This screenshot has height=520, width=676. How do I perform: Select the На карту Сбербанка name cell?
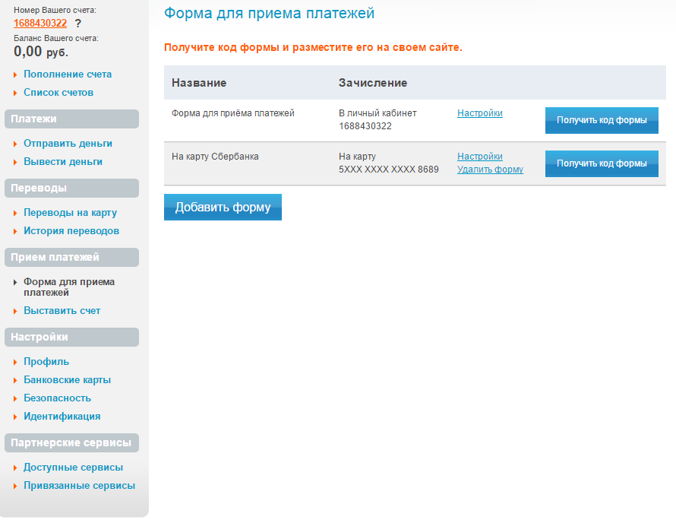215,156
